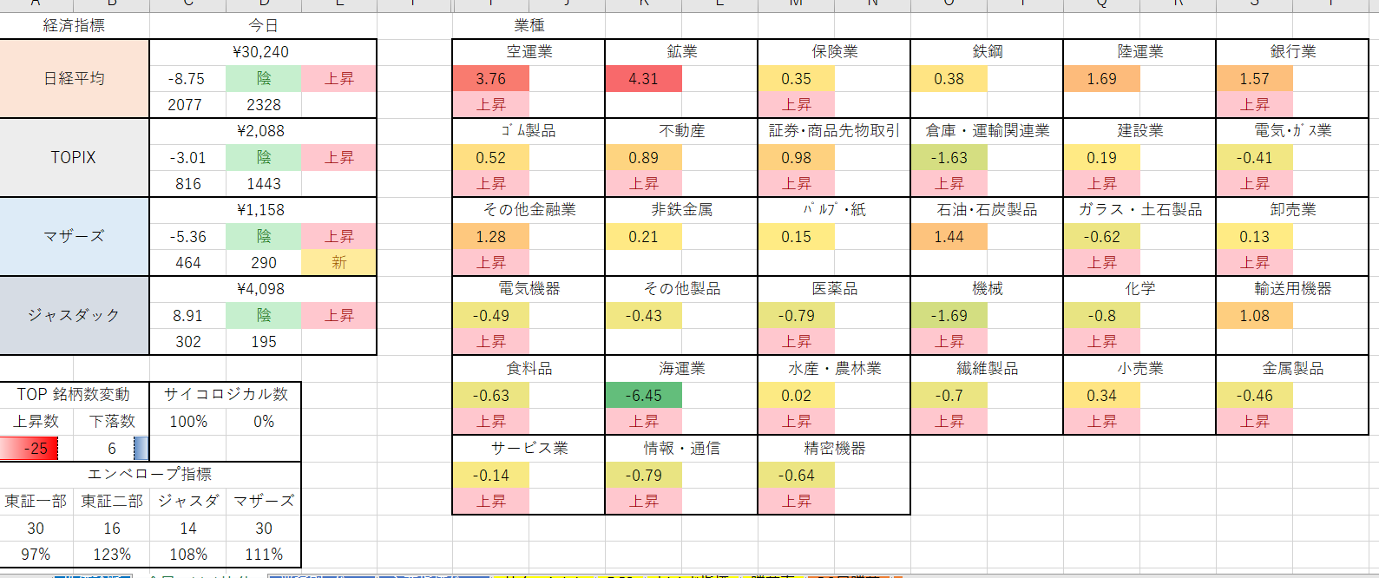Select the TOP 銘柄数変動 header
1379x578 pixels.
[75, 395]
